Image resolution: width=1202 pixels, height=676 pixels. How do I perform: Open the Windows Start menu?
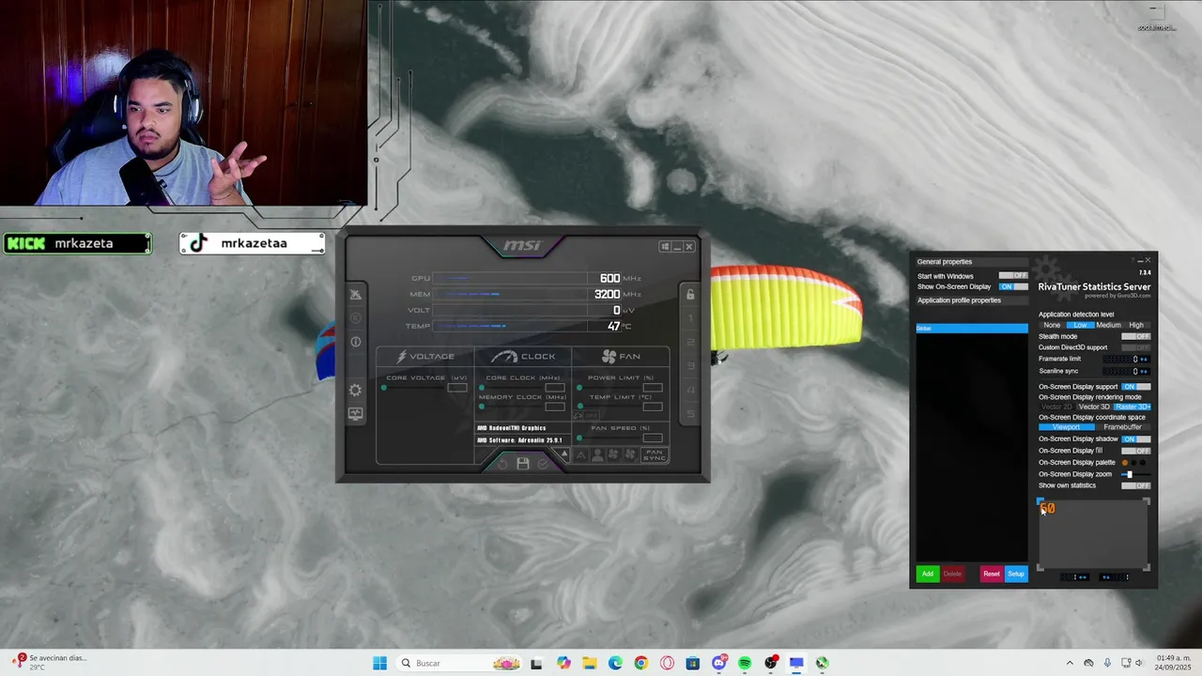click(x=379, y=663)
